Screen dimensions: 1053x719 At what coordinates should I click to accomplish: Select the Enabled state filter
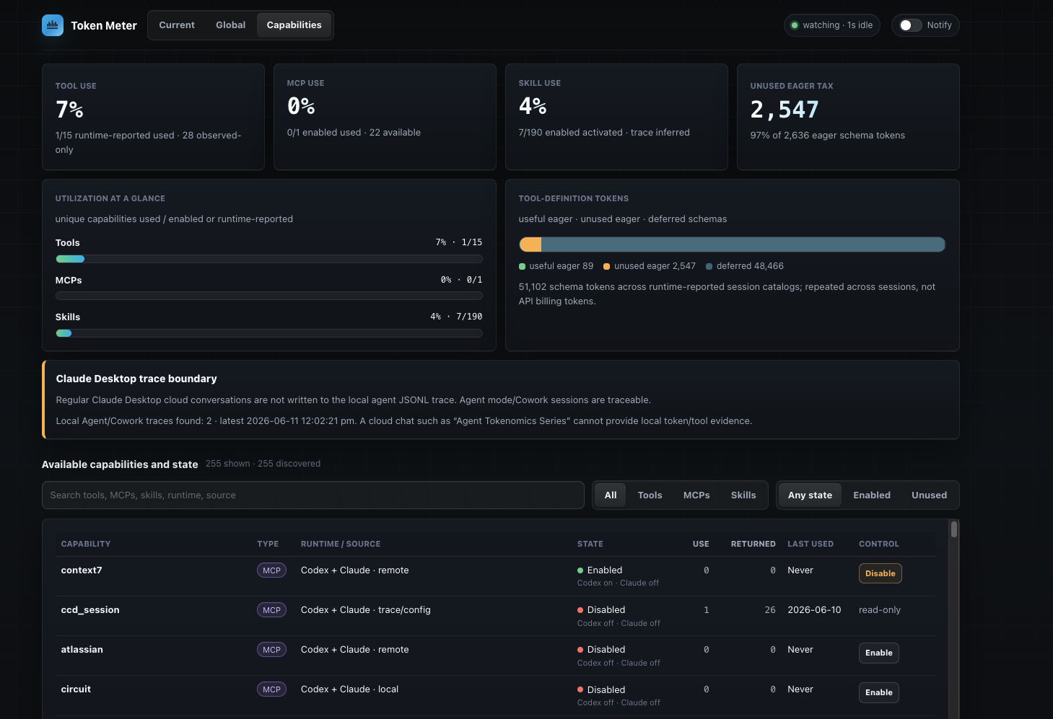(x=872, y=495)
